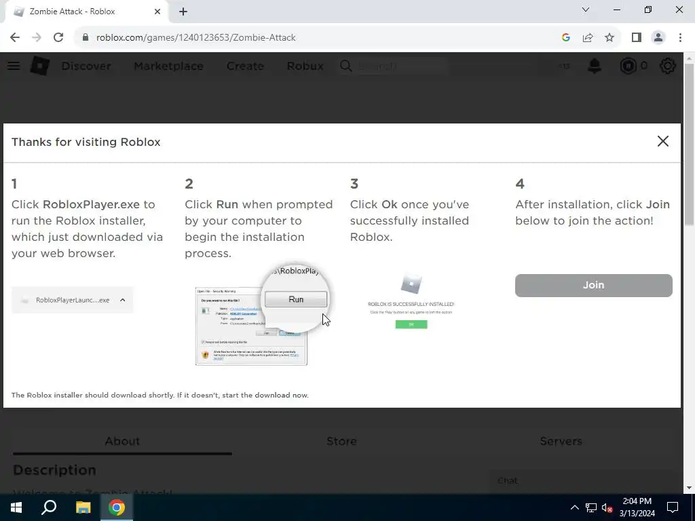Viewport: 695px width, 521px height.
Task: Click the page vertical scrollbar thumb
Action: point(690,144)
